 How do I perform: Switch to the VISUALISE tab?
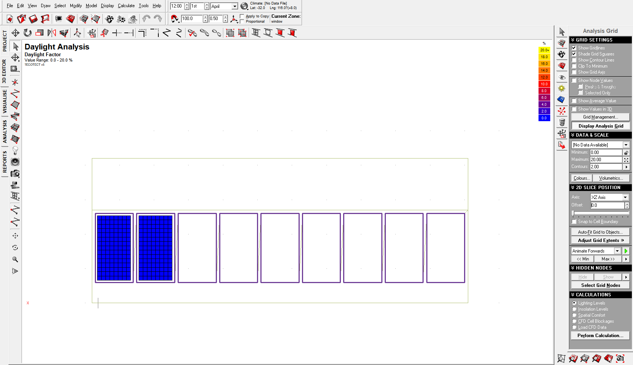coord(5,101)
